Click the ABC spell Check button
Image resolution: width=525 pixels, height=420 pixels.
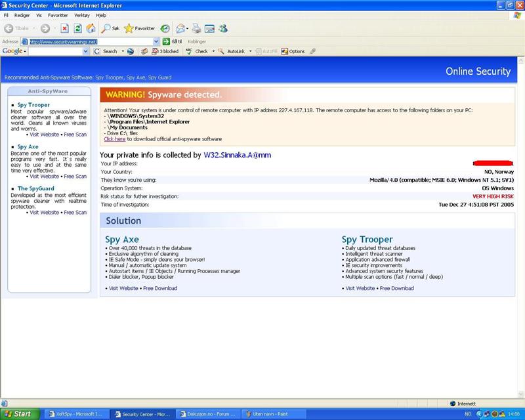(x=197, y=51)
